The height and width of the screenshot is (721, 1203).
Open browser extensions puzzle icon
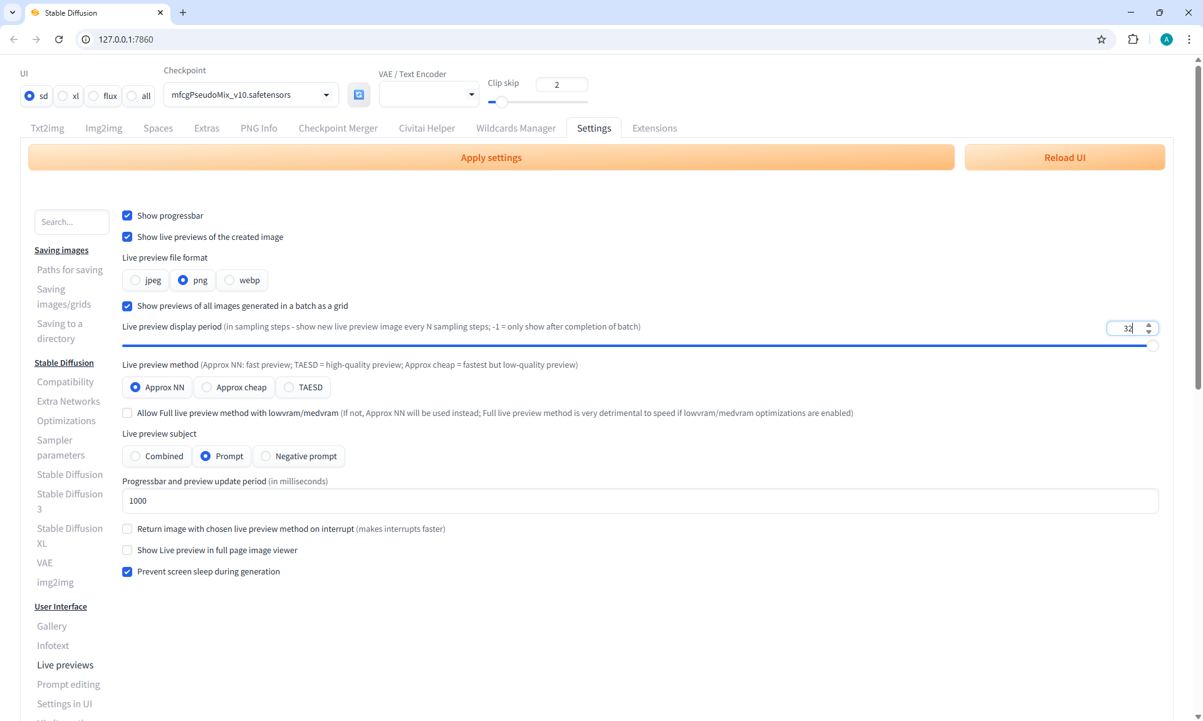pos(1133,39)
